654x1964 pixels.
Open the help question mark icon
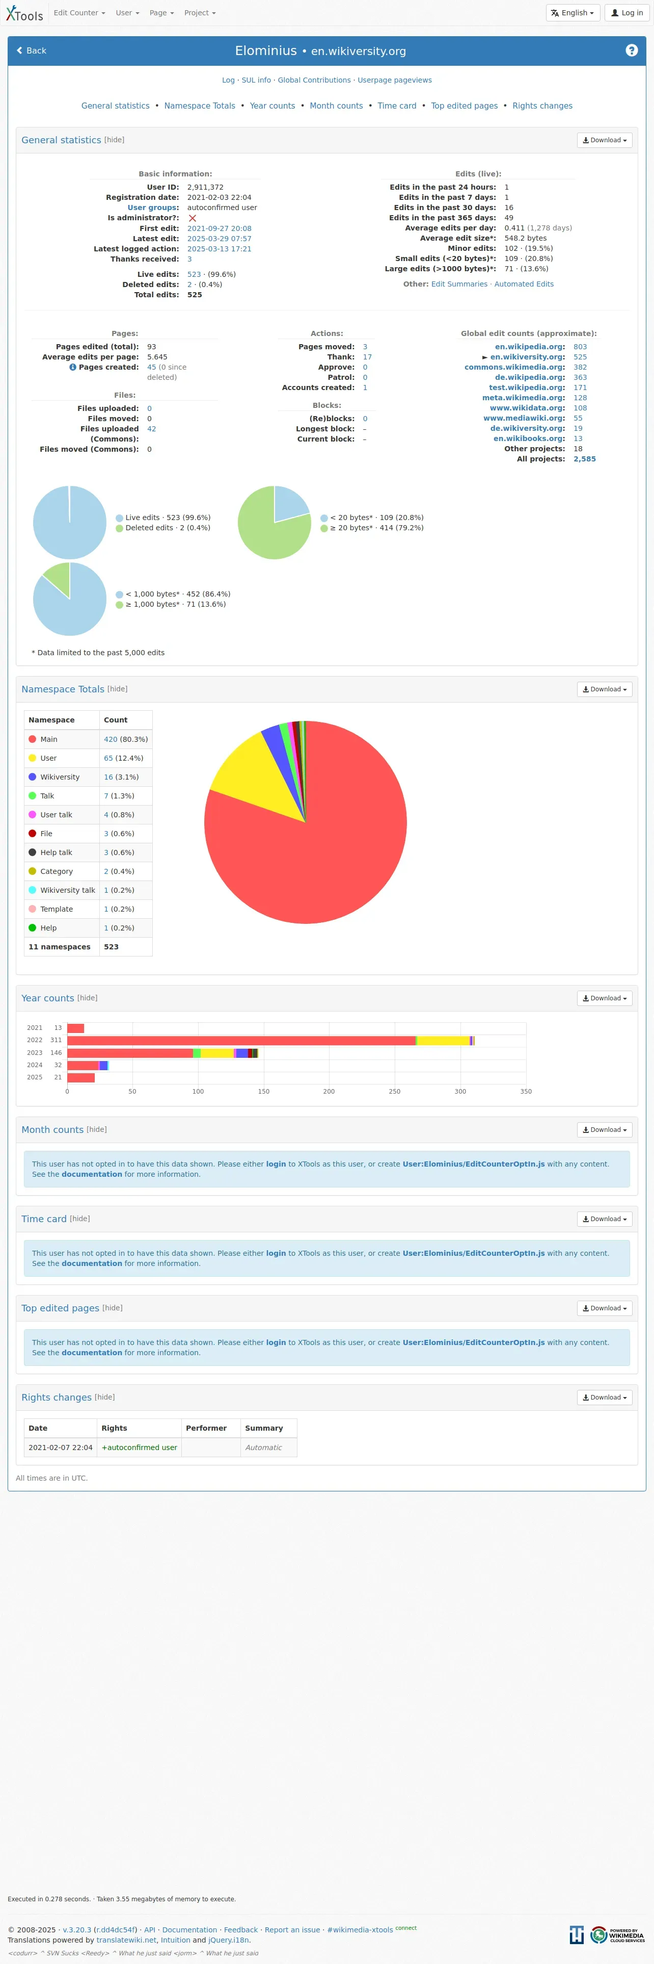631,50
